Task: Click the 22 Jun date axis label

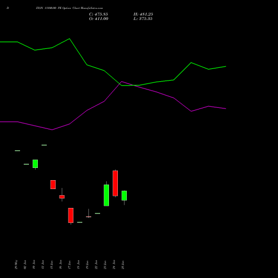Action: 96,265
